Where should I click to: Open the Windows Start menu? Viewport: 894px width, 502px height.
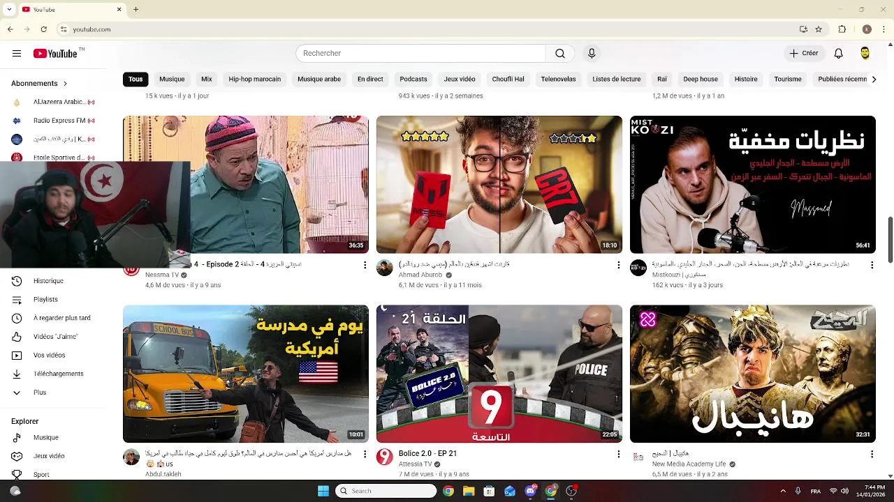(x=323, y=491)
